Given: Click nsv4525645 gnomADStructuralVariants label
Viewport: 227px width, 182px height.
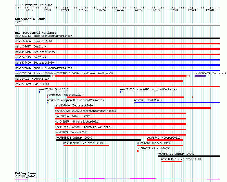Looking at the screenshot, I should coord(44,68).
